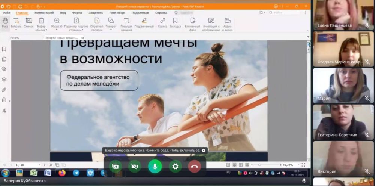375x186 pixels.
Task: Activate the Highlight (Подсвеченный) tool
Action: click(x=144, y=22)
